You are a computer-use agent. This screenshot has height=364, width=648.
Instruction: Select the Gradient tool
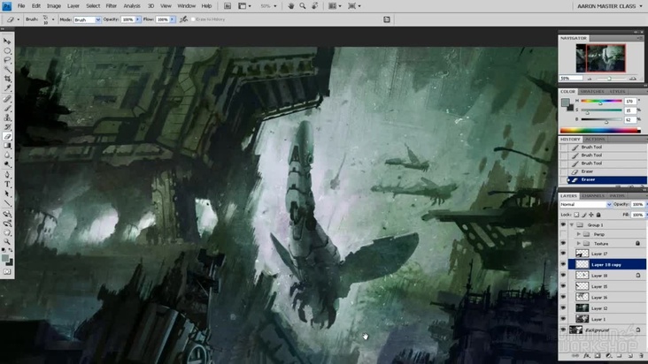[7, 146]
